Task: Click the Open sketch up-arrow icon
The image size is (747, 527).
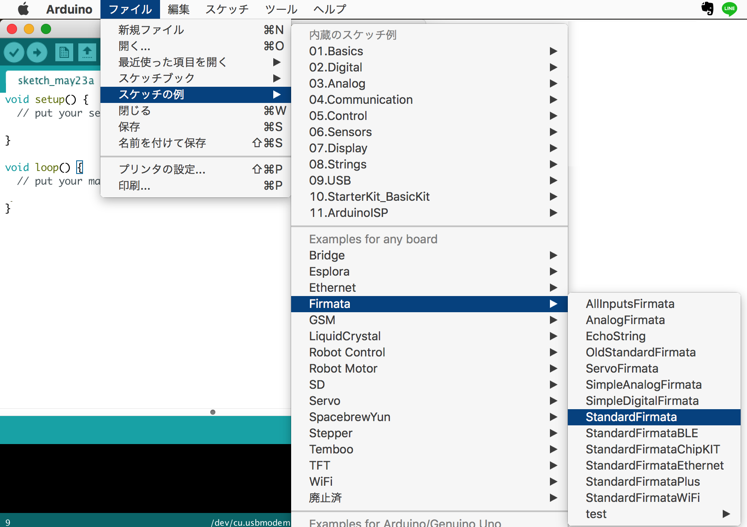Action: 87,52
